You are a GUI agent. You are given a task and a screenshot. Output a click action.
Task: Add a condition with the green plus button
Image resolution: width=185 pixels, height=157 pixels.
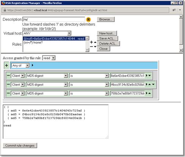tap(6, 65)
